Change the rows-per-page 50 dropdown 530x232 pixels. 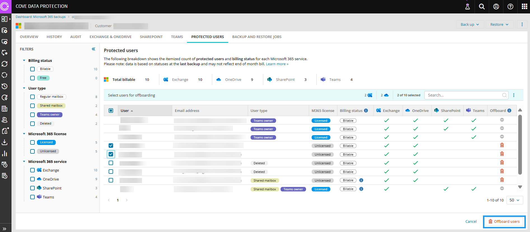pos(514,200)
